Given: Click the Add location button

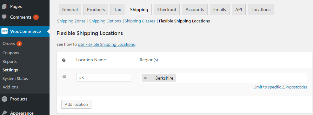Looking at the screenshot, I should (x=76, y=104).
